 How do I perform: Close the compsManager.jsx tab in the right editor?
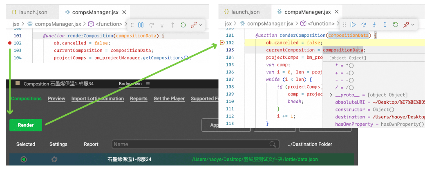(x=337, y=12)
